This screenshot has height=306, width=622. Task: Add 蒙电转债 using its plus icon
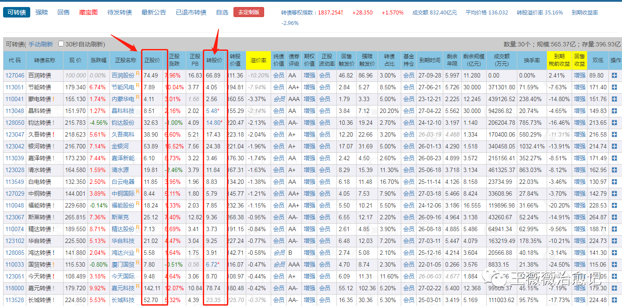tap(615, 99)
